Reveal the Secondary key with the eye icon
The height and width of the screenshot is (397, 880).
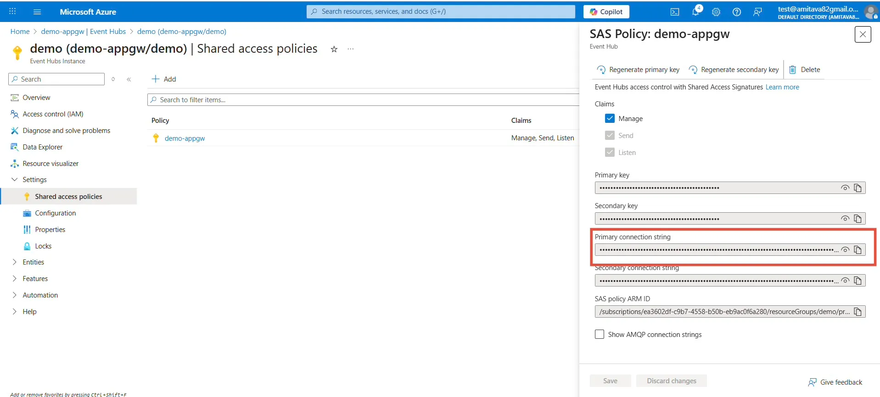pos(845,219)
